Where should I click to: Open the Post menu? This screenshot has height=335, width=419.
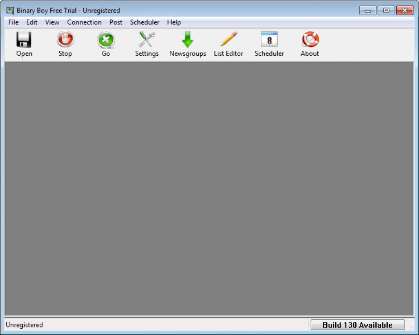(x=116, y=22)
